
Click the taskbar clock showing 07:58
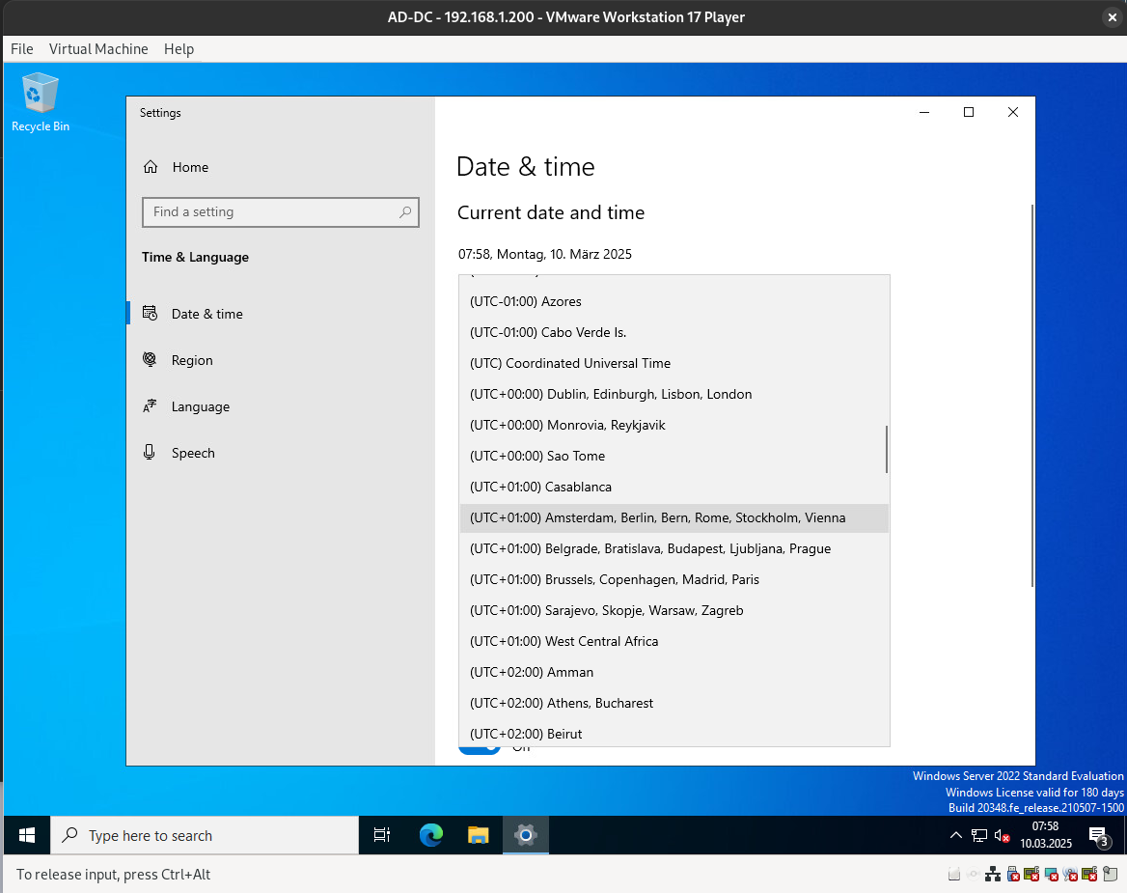click(1045, 835)
